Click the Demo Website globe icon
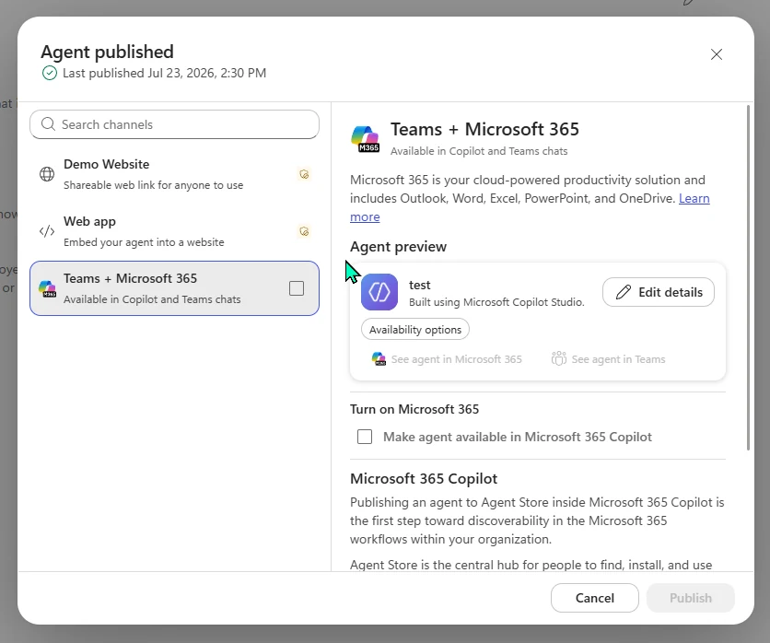 pyautogui.click(x=47, y=174)
